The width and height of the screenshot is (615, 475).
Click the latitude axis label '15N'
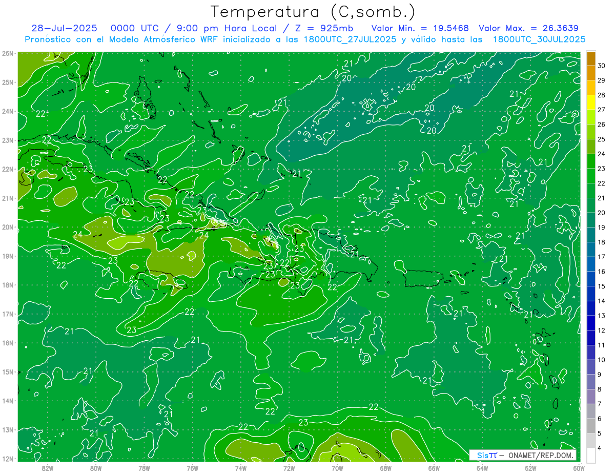pos(8,371)
